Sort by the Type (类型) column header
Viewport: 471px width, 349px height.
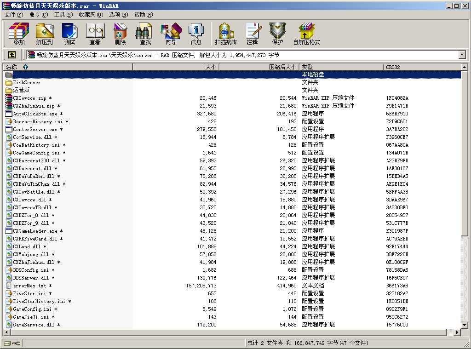click(341, 67)
